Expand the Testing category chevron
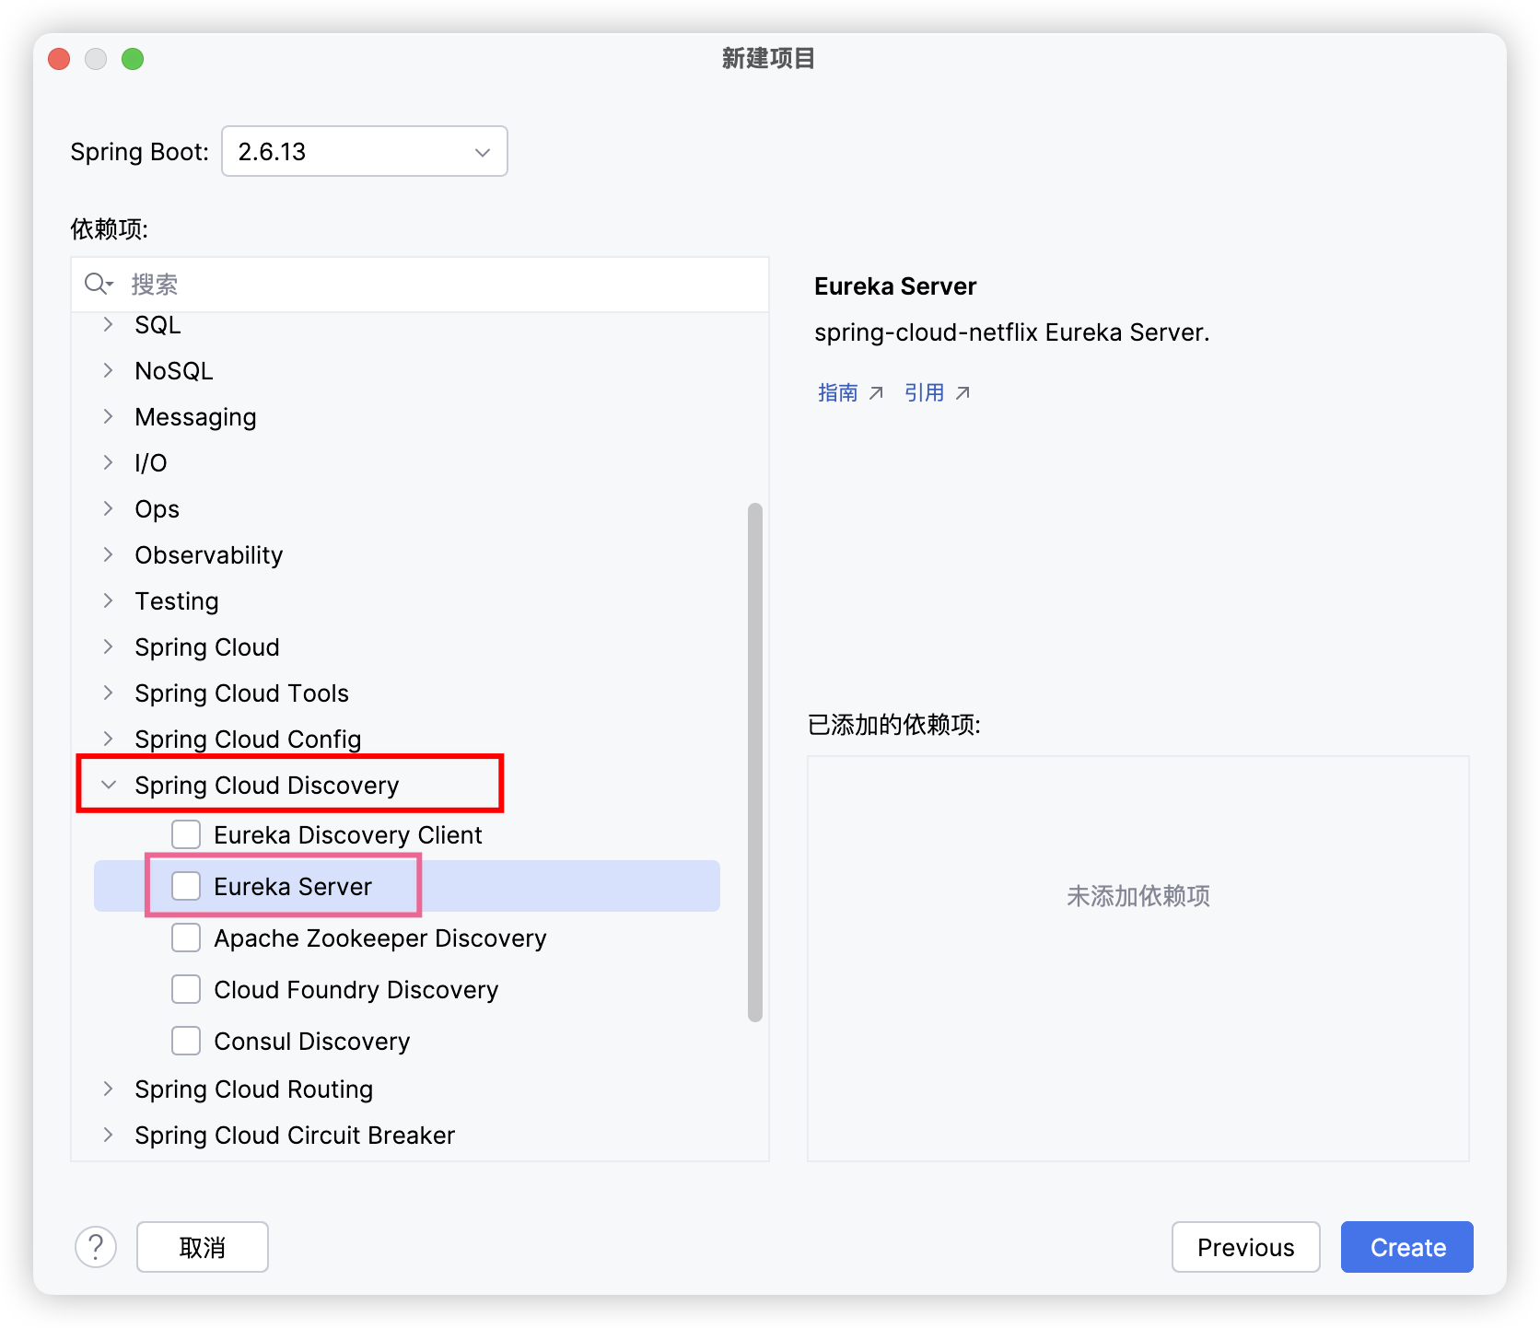1540x1328 pixels. (x=109, y=600)
